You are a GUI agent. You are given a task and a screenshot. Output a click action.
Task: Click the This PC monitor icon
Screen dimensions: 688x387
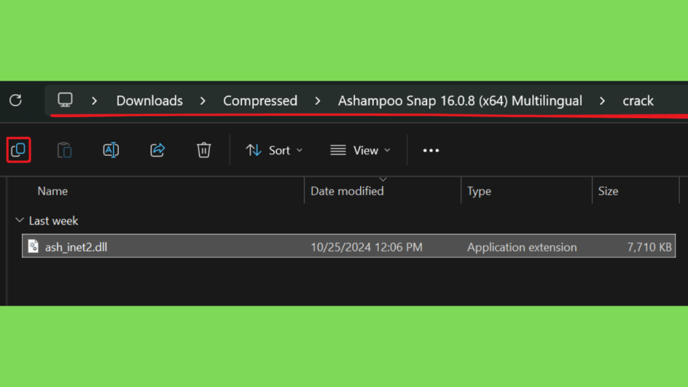click(x=65, y=100)
